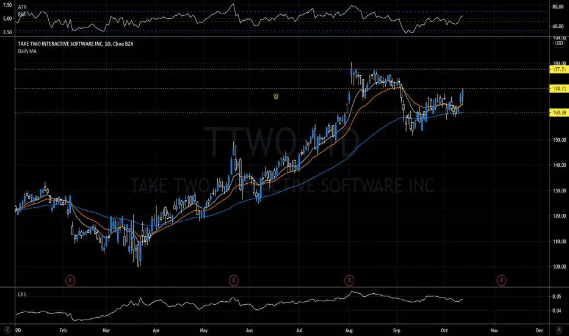This screenshot has width=569, height=336.
Task: Open the USD currency selector
Action: pos(559,43)
